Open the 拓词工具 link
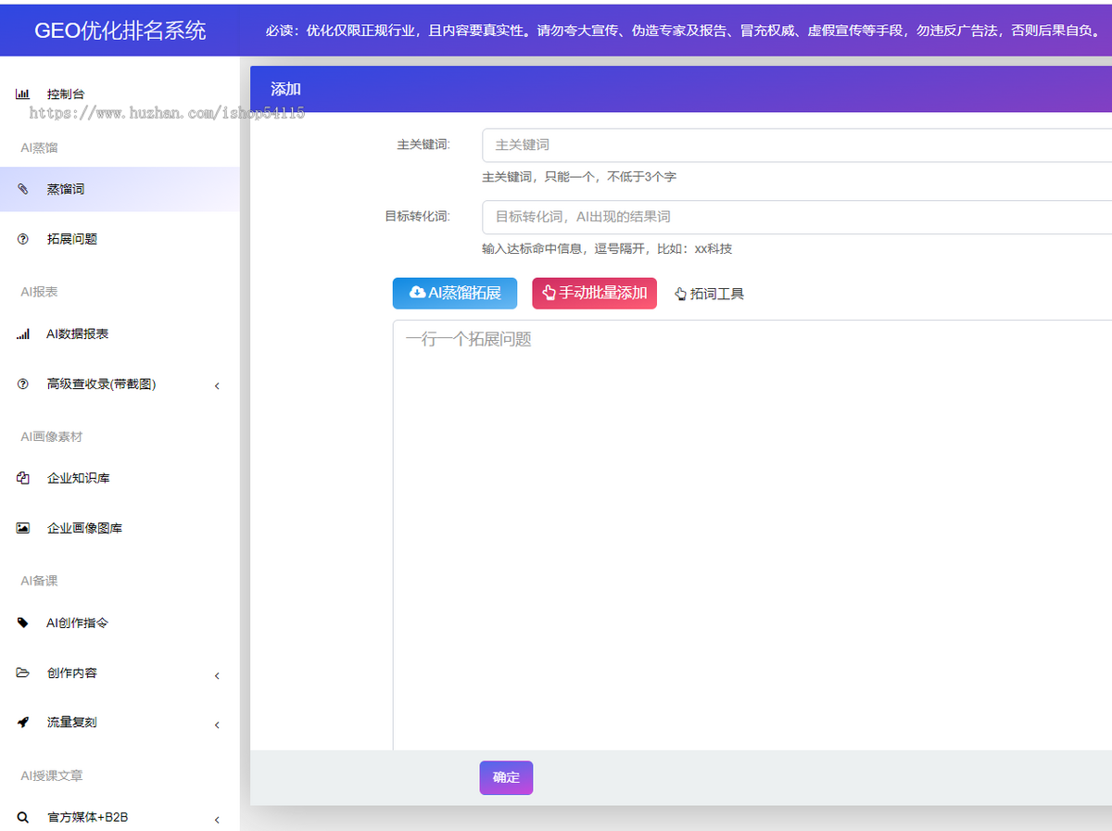 pyautogui.click(x=709, y=295)
